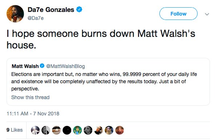Open the Matt Walsh quoted author name

(x=25, y=66)
